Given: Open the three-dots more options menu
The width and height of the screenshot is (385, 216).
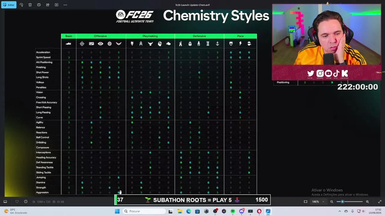Looking at the screenshot, I should (65, 5).
